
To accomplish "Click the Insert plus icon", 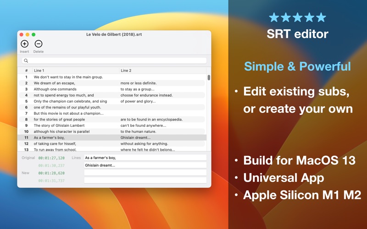I will click(x=25, y=44).
